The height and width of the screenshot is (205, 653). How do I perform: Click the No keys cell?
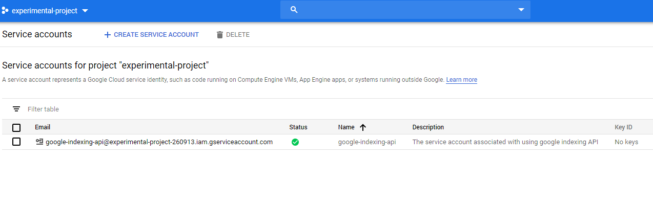click(x=626, y=142)
